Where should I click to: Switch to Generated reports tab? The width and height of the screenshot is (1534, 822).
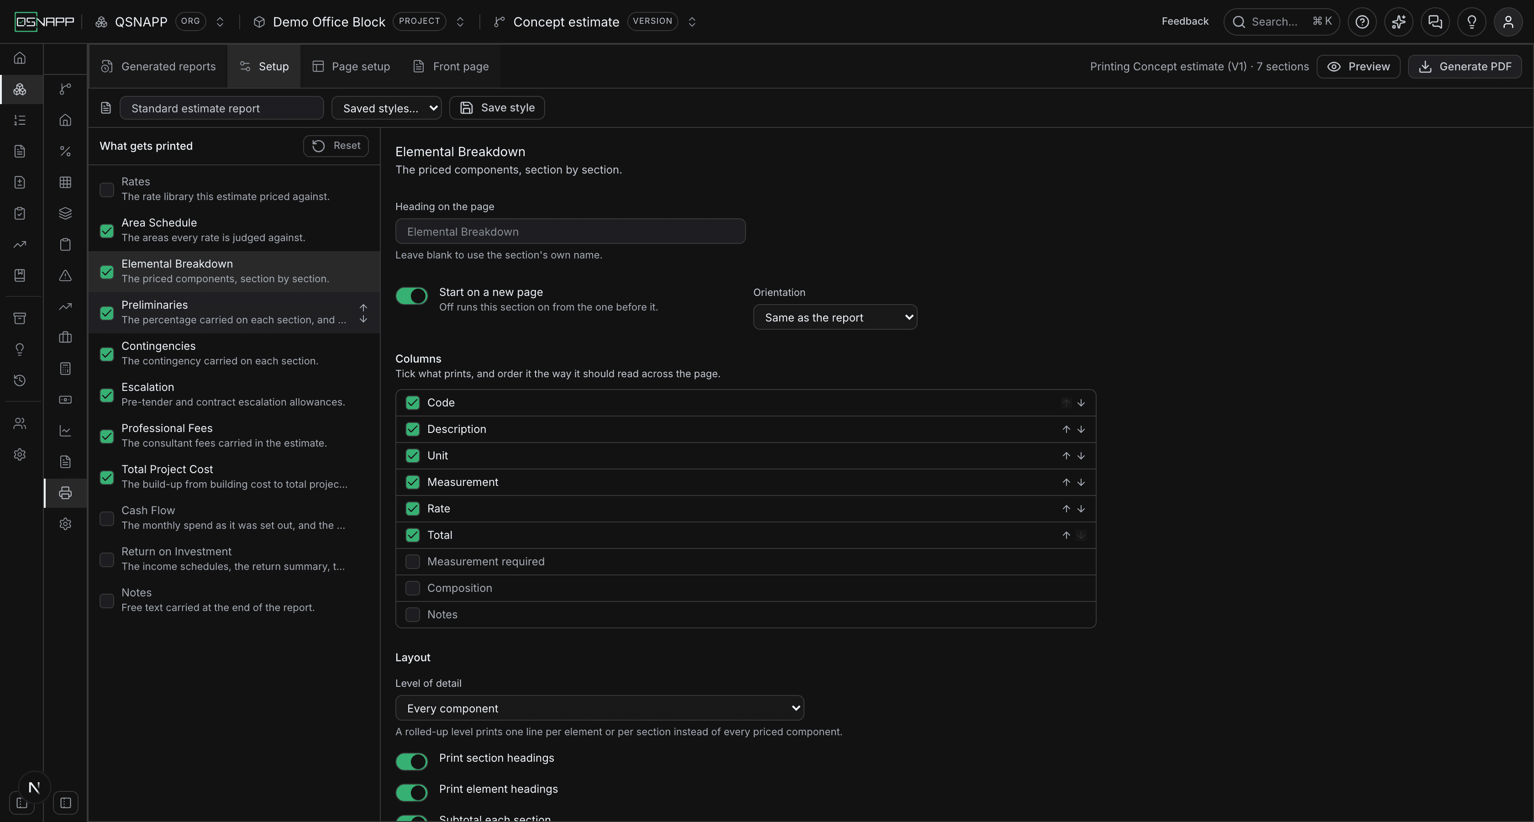pyautogui.click(x=158, y=67)
